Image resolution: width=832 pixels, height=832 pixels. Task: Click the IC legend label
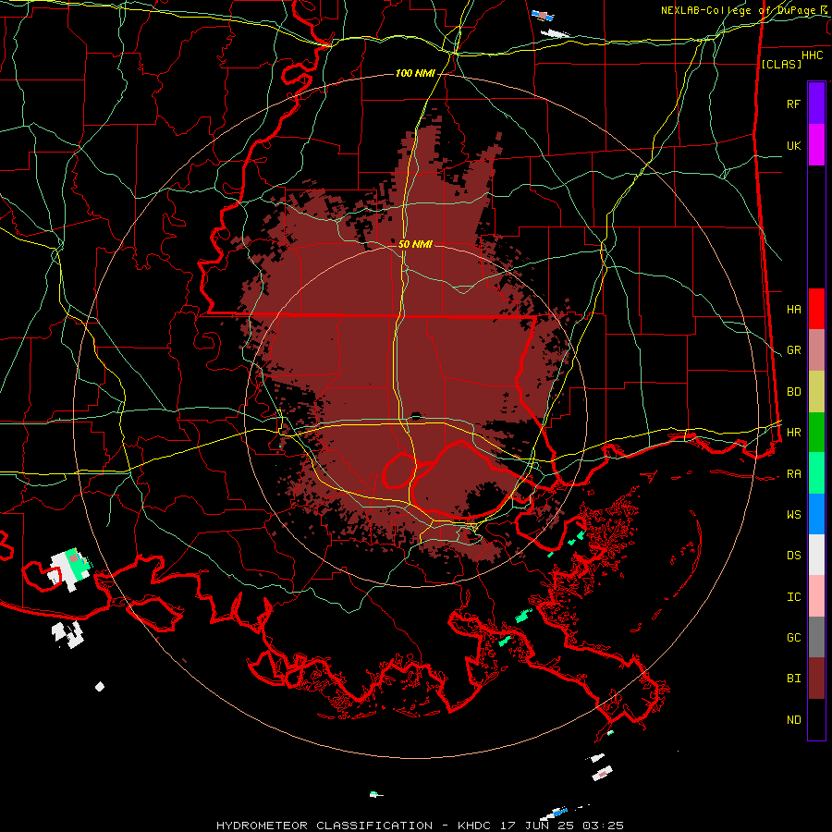(793, 597)
